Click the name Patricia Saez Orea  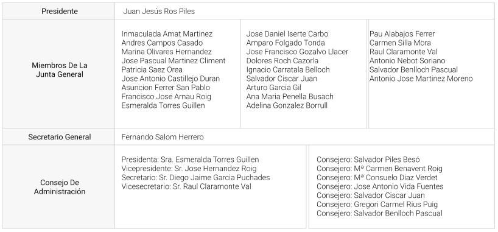(x=152, y=69)
